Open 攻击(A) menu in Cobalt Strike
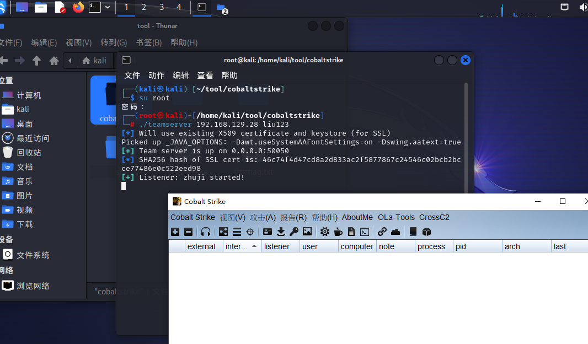This screenshot has height=344, width=588. [263, 217]
